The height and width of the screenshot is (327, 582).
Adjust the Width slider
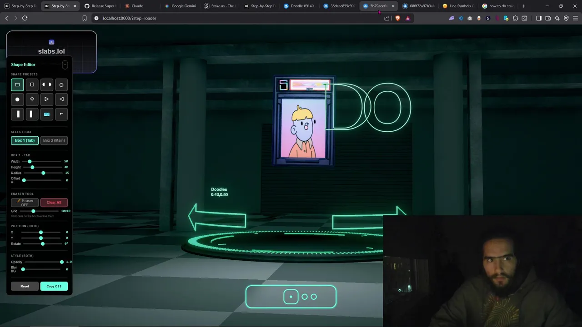[42, 161]
